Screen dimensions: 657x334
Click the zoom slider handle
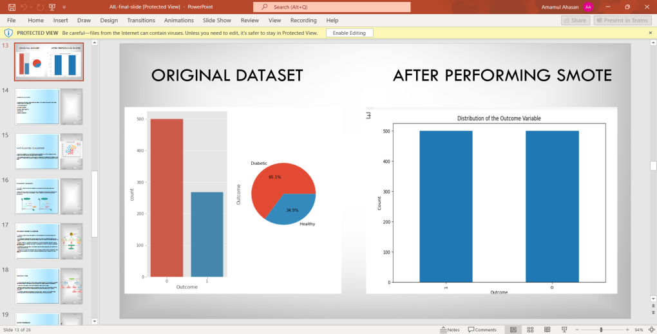tap(601, 329)
